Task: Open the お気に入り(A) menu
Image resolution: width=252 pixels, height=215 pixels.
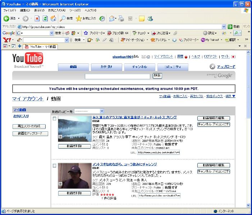Action: pyautogui.click(x=57, y=10)
